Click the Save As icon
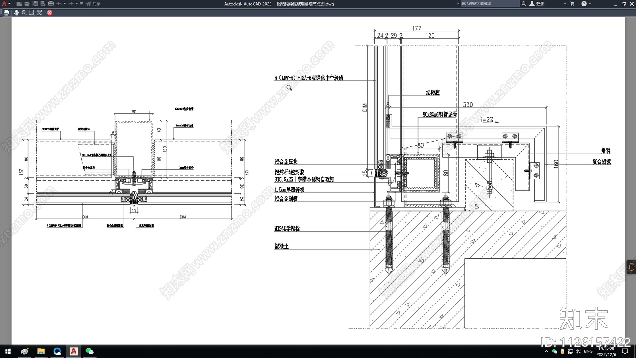 43,4
